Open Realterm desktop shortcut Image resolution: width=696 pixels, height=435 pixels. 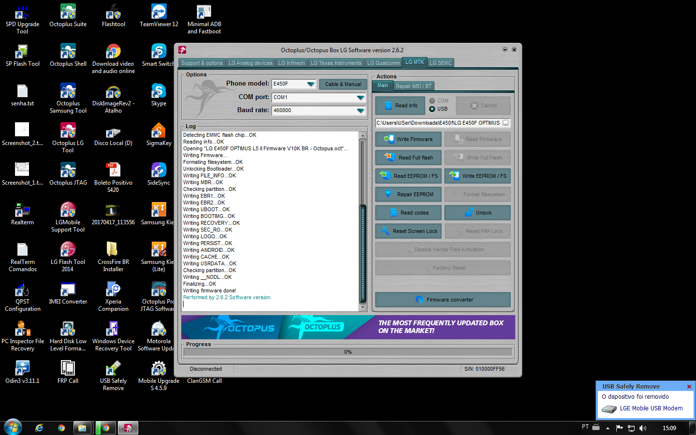click(22, 214)
